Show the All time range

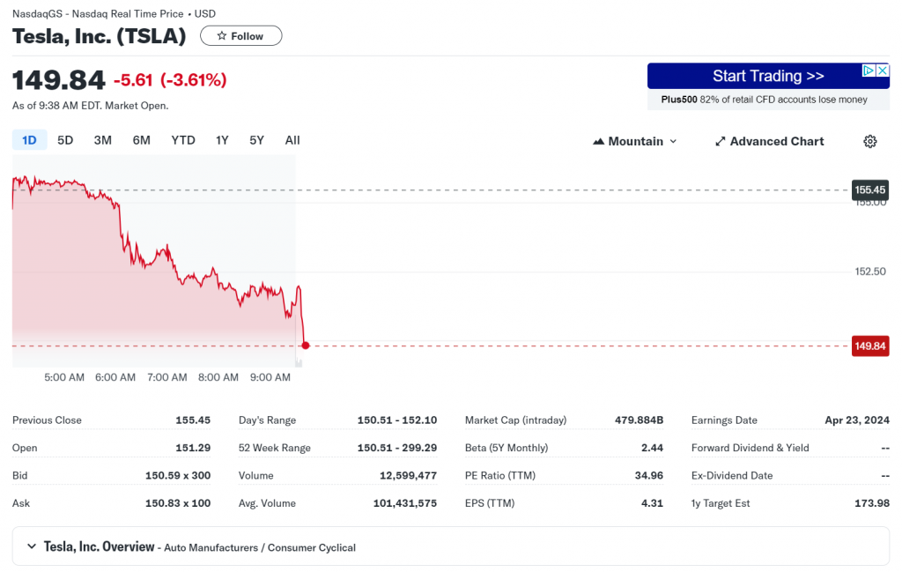coord(292,140)
